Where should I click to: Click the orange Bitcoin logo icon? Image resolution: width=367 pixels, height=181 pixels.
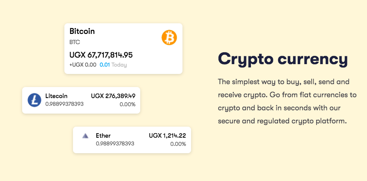(169, 37)
